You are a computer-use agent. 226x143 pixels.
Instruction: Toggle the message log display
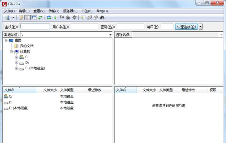pos(21,18)
